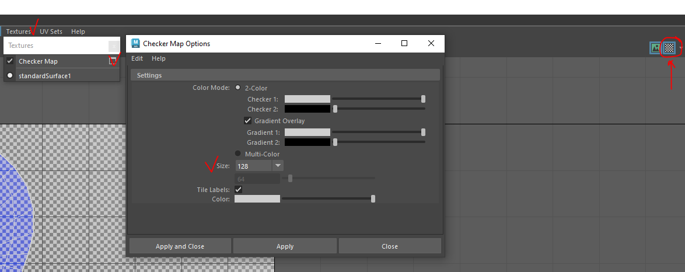Select the Multi-Color radio option
This screenshot has height=272, width=685.
click(x=238, y=154)
